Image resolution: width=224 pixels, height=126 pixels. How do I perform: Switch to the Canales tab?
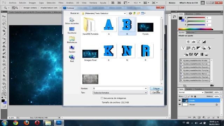189,89
